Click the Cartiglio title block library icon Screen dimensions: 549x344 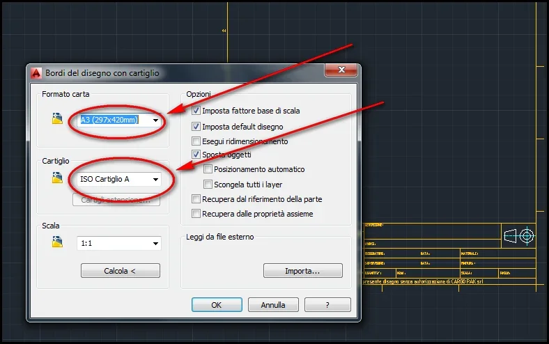pyautogui.click(x=57, y=178)
